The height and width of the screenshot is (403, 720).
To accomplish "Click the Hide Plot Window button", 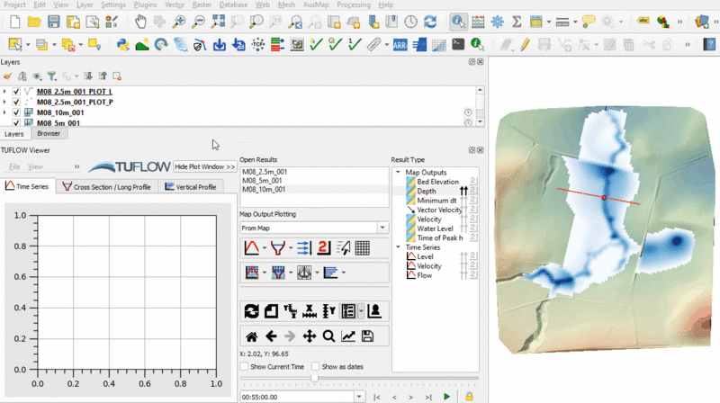I will coord(204,166).
